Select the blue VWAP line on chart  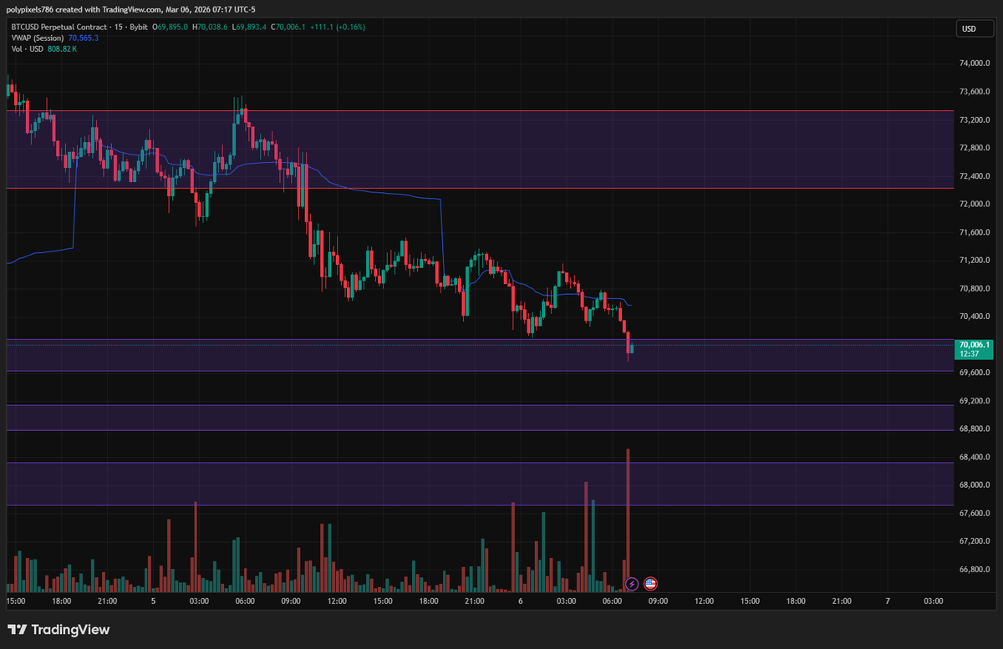click(384, 193)
